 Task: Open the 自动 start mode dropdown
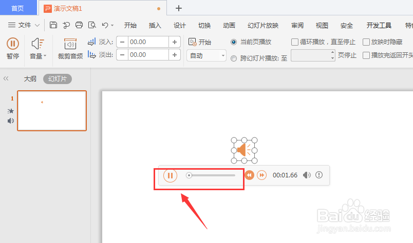point(206,55)
